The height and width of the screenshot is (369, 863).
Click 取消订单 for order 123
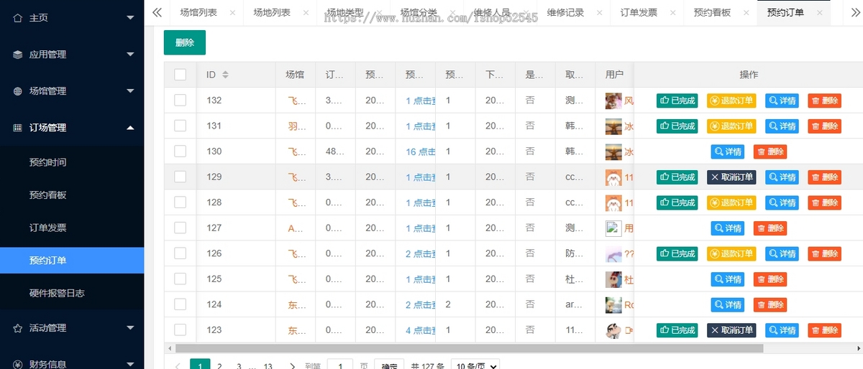pyautogui.click(x=731, y=330)
